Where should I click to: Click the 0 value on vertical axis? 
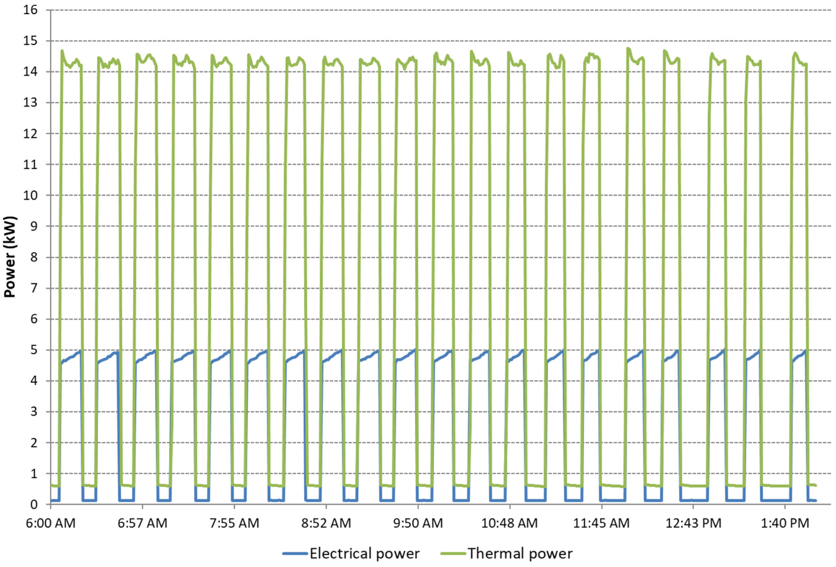coord(34,505)
